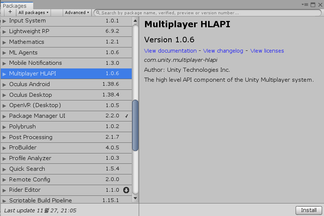
Task: Expand the Quick Search package versions
Action: (x=4, y=169)
